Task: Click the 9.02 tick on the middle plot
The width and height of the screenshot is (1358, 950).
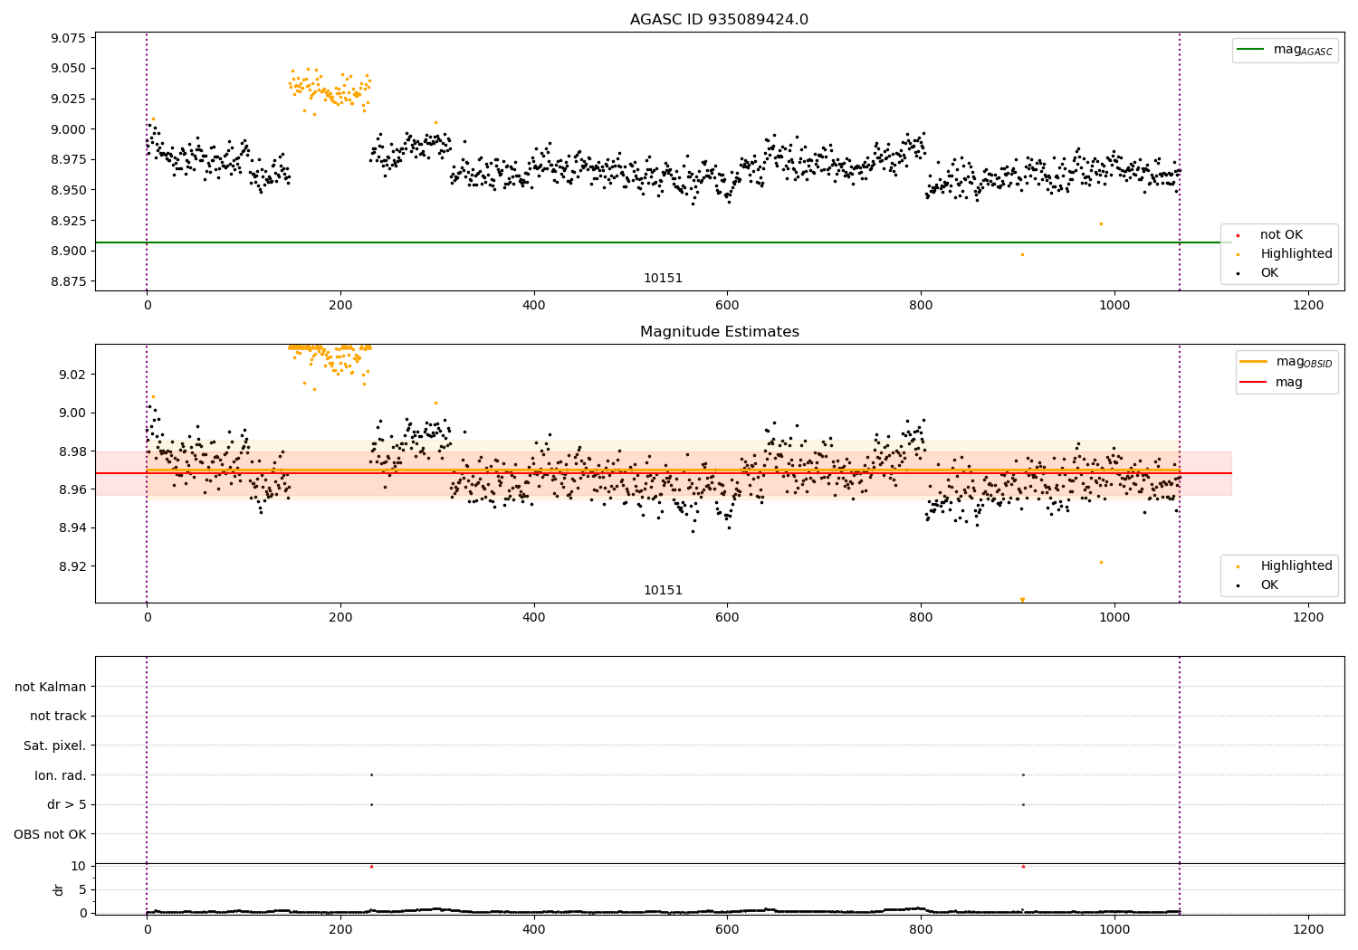Action: (x=72, y=375)
